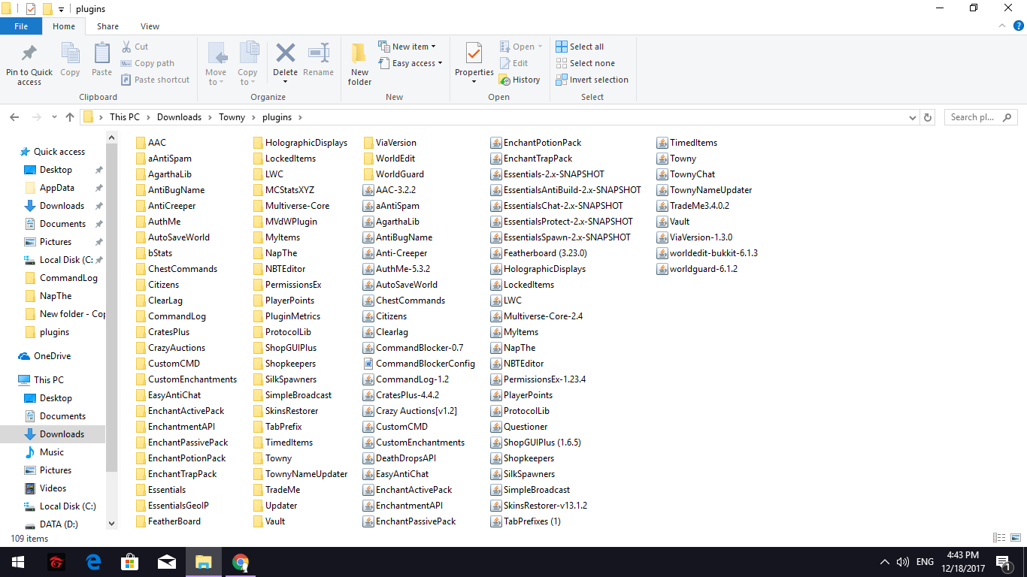Expand the Easy access dropdown

pos(410,63)
